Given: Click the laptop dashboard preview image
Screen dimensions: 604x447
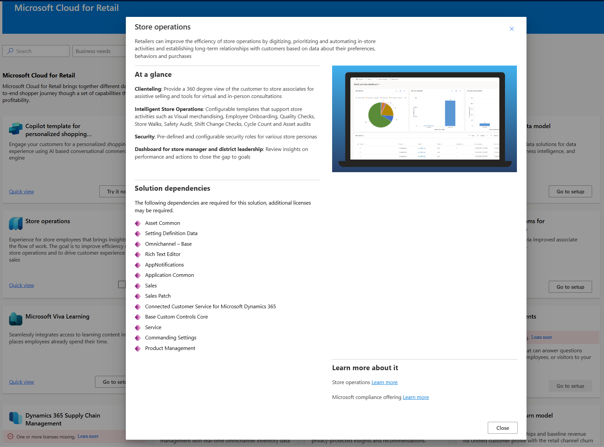Looking at the screenshot, I should [425, 119].
